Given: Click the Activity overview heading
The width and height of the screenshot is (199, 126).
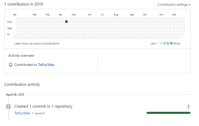Looking at the screenshot, I should 21,56.
